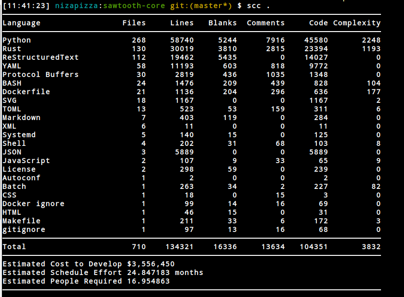The image size is (404, 297).
Task: Click the nizapizza username in prompt
Action: tap(77, 6)
